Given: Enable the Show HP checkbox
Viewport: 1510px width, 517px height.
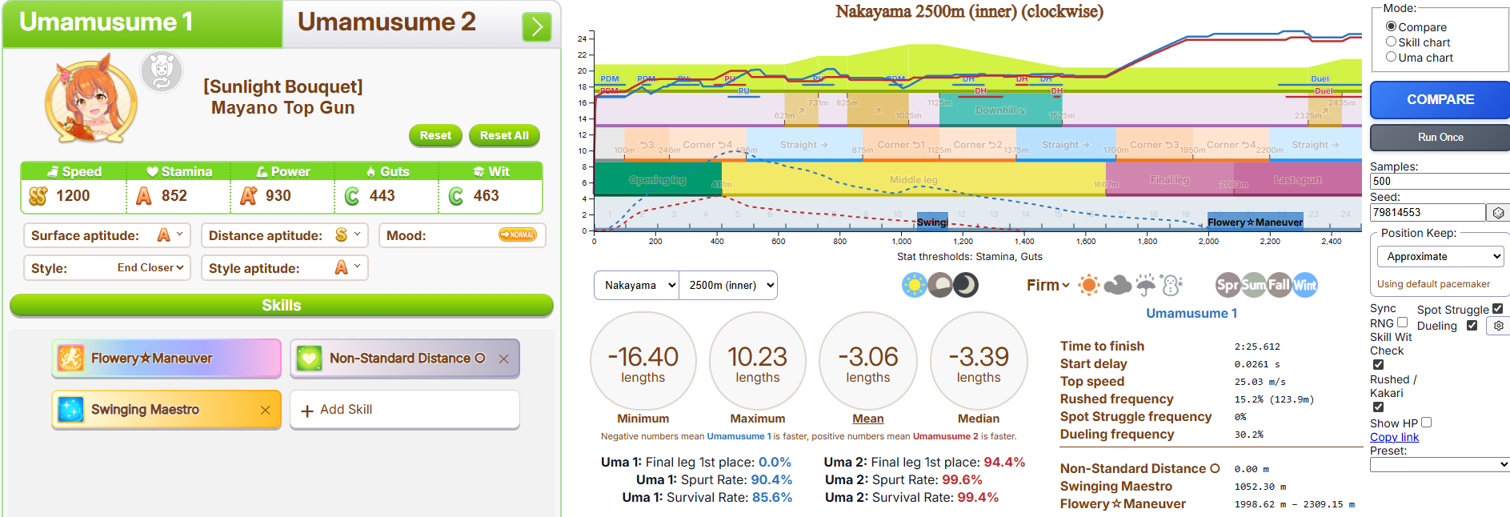Looking at the screenshot, I should tap(1426, 423).
